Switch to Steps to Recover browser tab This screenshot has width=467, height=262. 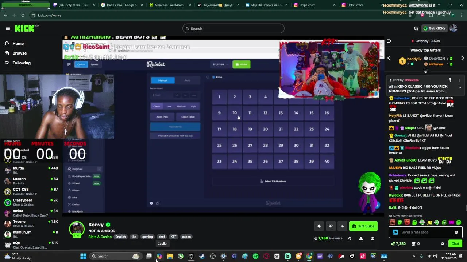pos(266,5)
